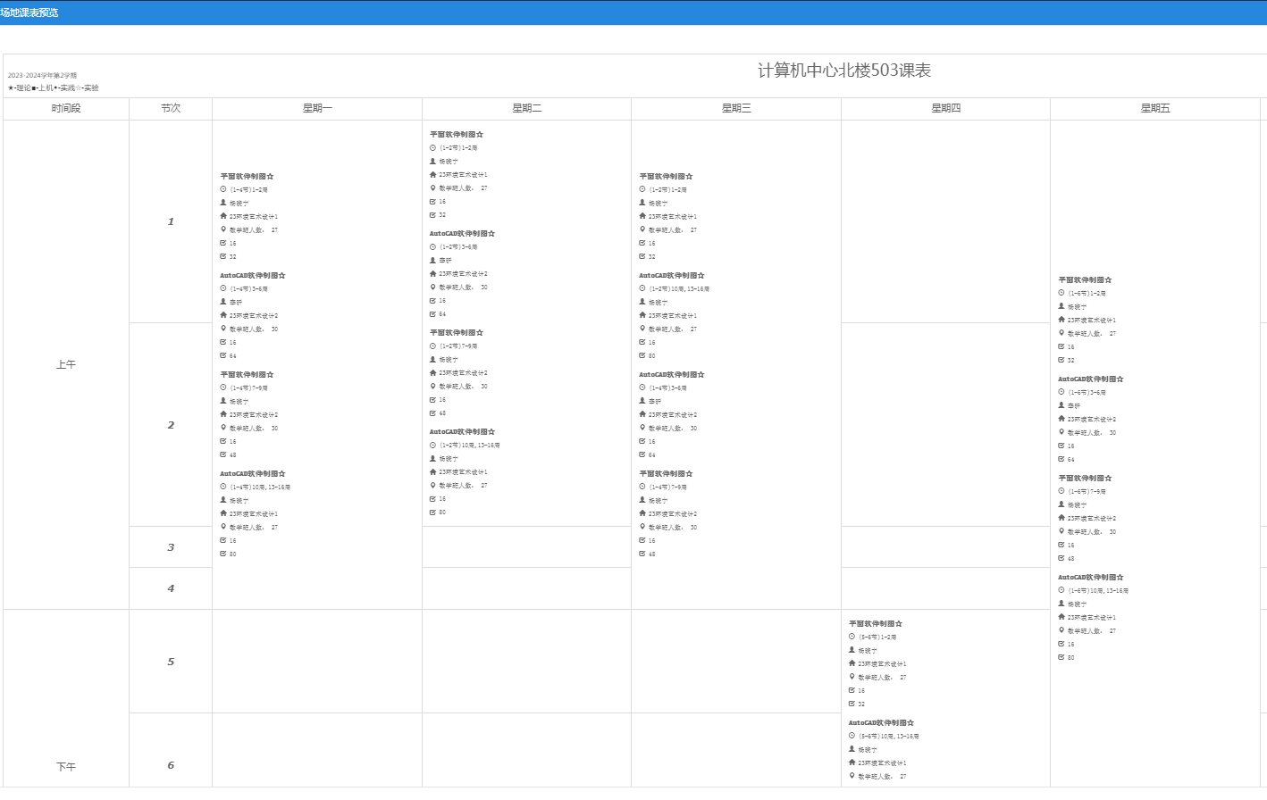Click the 星期三 column header
The image size is (1267, 800).
click(x=736, y=108)
